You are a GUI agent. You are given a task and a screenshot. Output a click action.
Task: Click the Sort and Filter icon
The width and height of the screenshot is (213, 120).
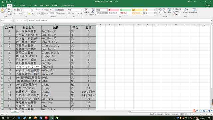tap(186, 11)
